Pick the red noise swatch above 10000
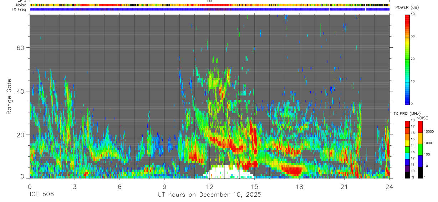The width and height of the screenshot is (438, 202). [420, 126]
